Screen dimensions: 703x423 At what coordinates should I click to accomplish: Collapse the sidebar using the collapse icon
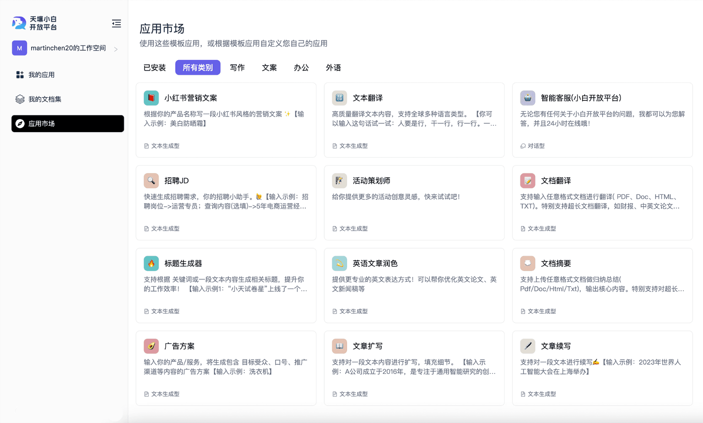tap(116, 23)
